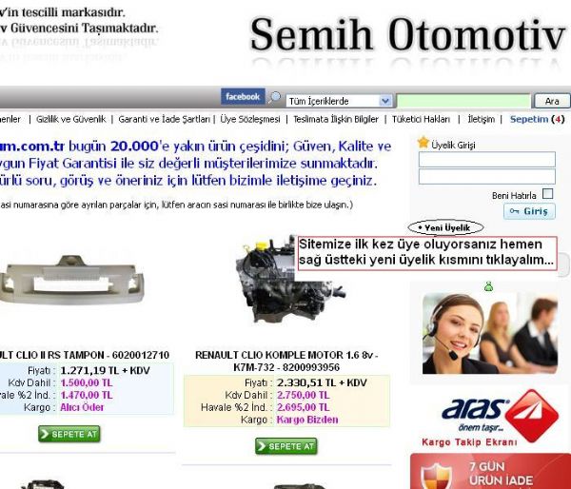Add Clio komple motor with SEPETE AT
Image resolution: width=571 pixels, height=489 pixels.
click(x=286, y=446)
